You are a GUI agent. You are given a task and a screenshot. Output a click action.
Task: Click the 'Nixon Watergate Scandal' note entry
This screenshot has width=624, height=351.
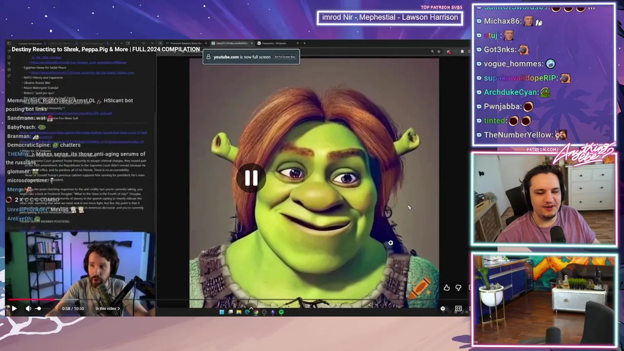tap(40, 88)
